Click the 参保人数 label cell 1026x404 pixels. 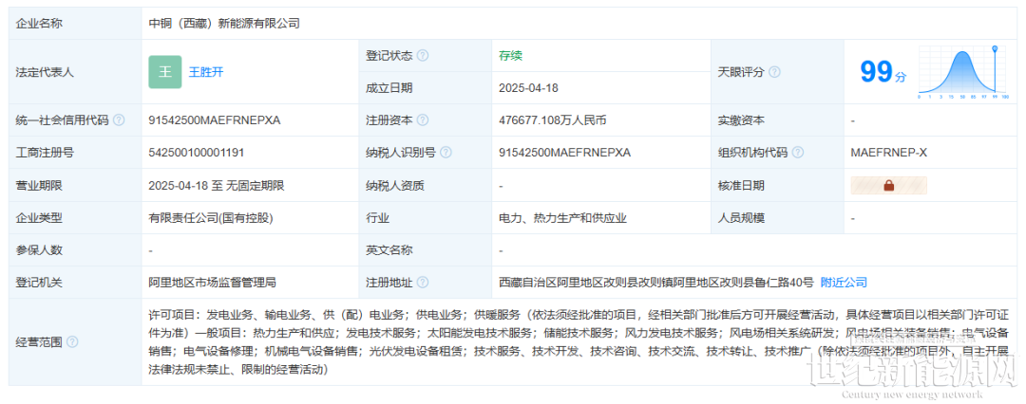[75, 250]
